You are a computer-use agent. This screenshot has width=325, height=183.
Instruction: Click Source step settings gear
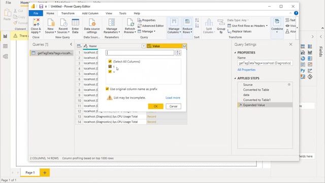click(289, 84)
